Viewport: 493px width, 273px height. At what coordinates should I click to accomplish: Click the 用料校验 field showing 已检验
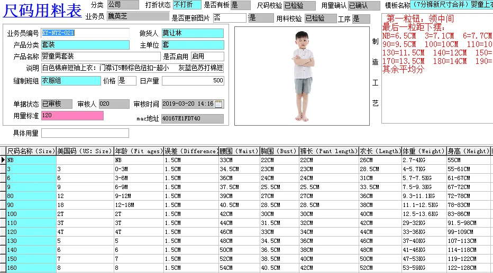click(x=321, y=18)
